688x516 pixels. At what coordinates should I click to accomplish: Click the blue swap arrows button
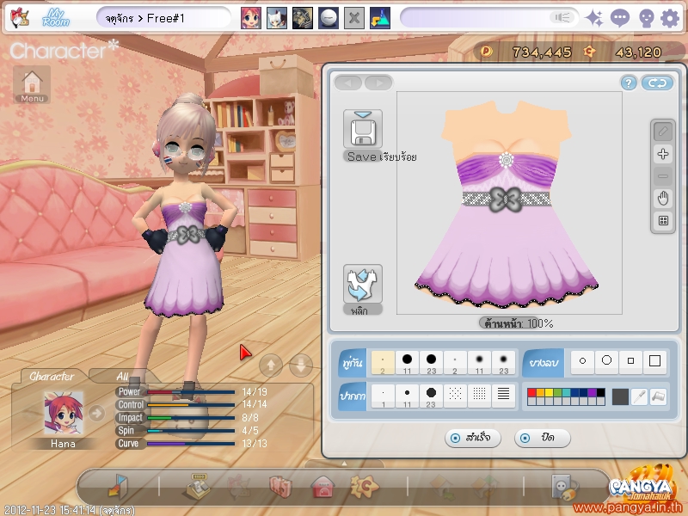[657, 83]
